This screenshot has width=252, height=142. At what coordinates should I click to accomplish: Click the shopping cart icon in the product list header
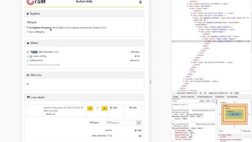click(x=28, y=97)
